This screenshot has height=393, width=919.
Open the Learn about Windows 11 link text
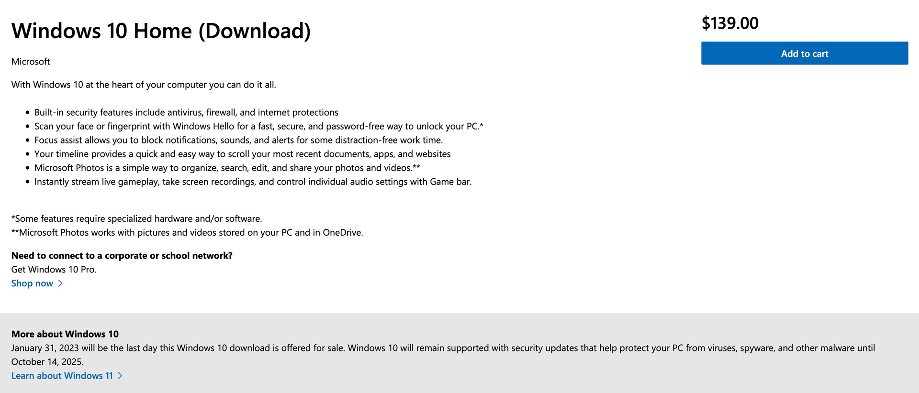[x=62, y=376]
